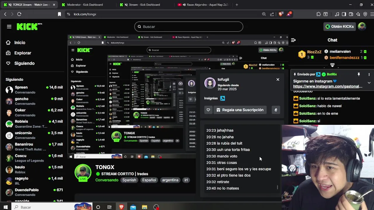Expand pinned message with down chevron
This screenshot has width=374, height=210.
pos(369,83)
